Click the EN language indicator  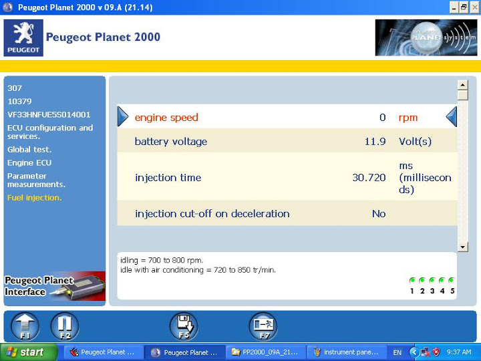pos(397,352)
